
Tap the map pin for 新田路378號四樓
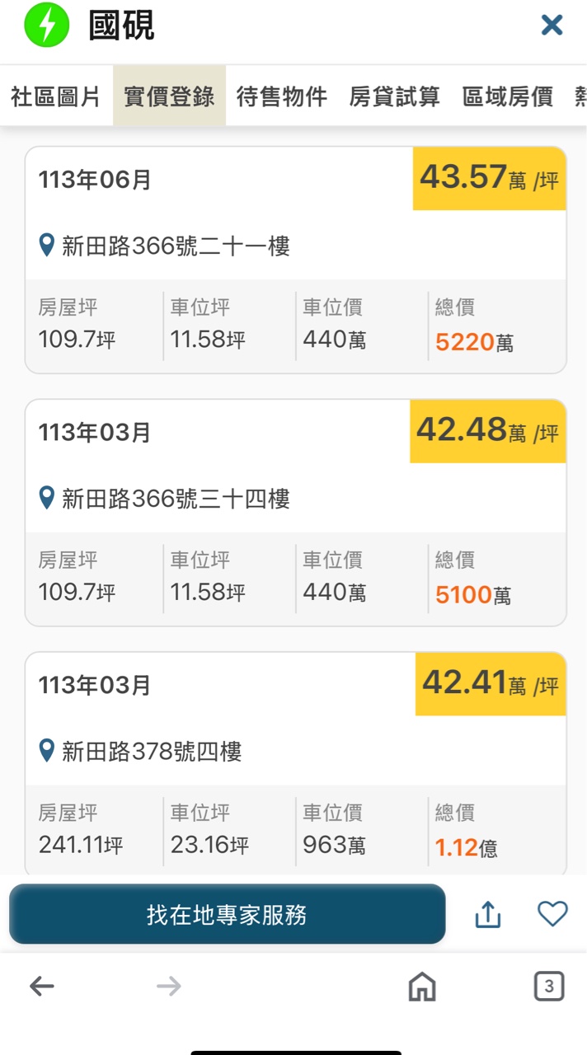point(47,751)
